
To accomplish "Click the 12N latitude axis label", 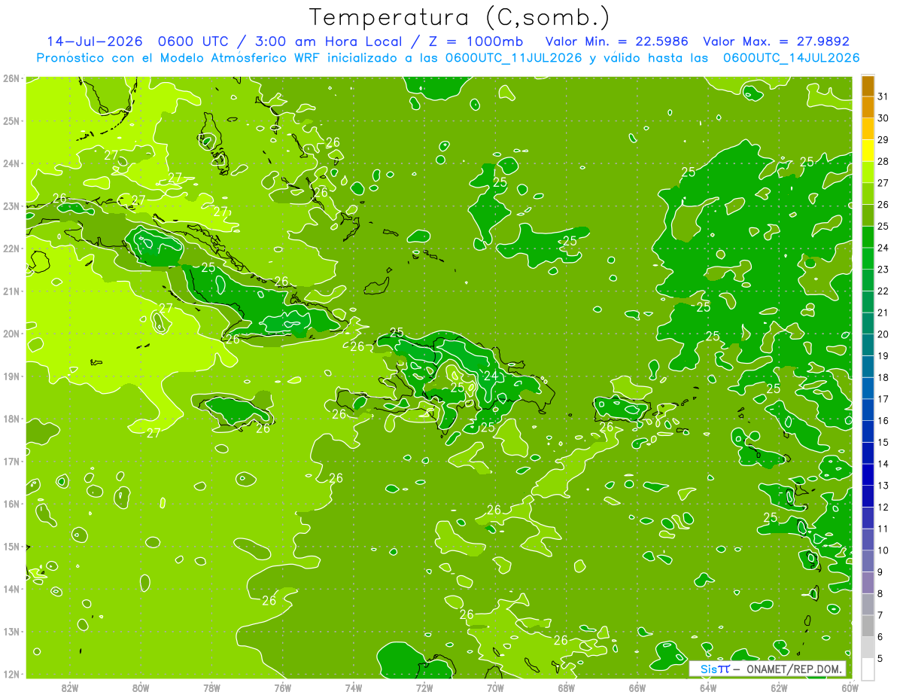I will tap(11, 674).
